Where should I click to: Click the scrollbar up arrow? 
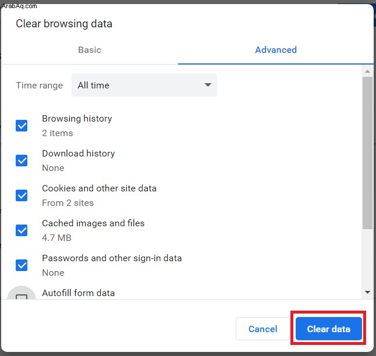pos(367,72)
